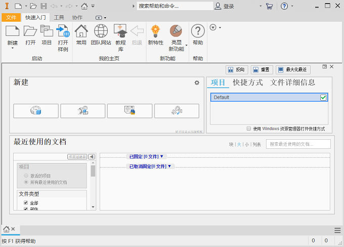
Task: Open the customize quick access toolbar dropdown
Action: (93, 6)
